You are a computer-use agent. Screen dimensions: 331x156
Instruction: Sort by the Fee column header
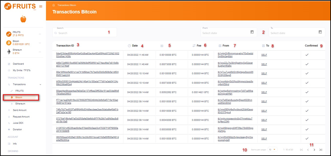[x=199, y=46]
